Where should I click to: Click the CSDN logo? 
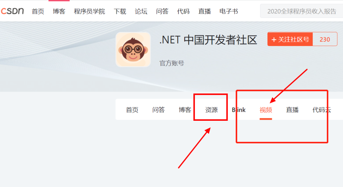[12, 11]
